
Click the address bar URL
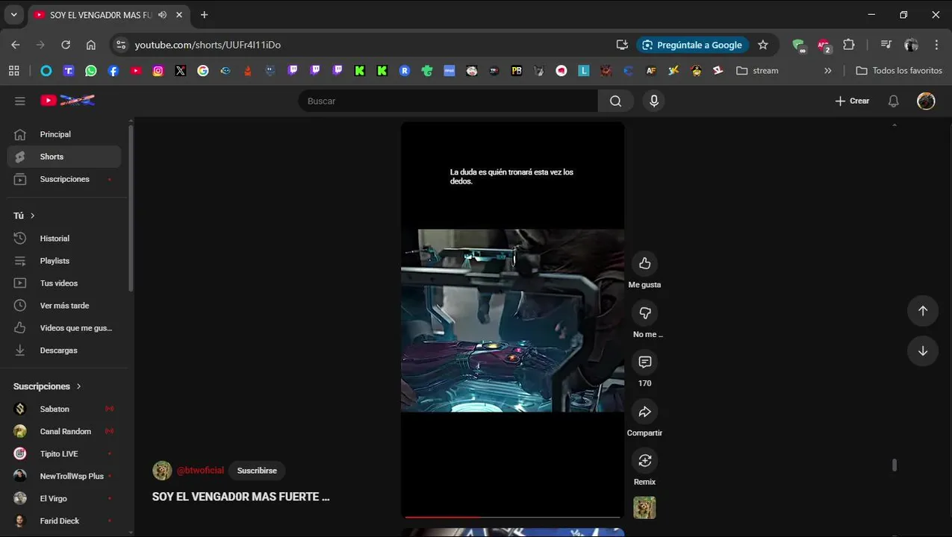[x=208, y=45]
